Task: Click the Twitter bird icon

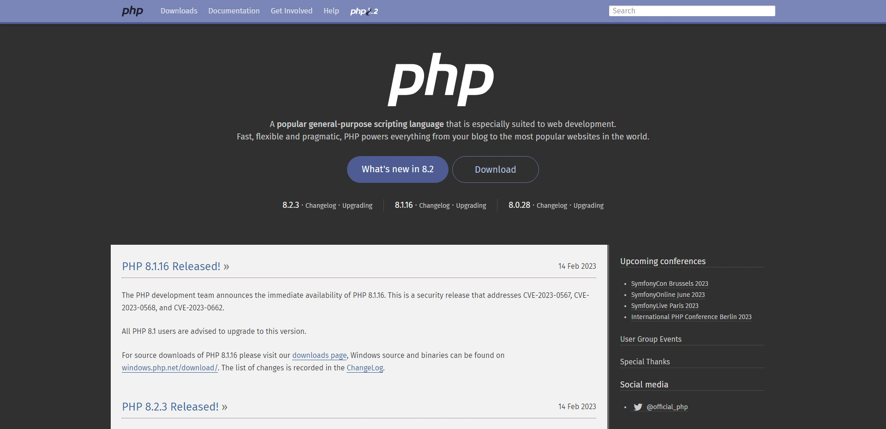Action: 638,407
